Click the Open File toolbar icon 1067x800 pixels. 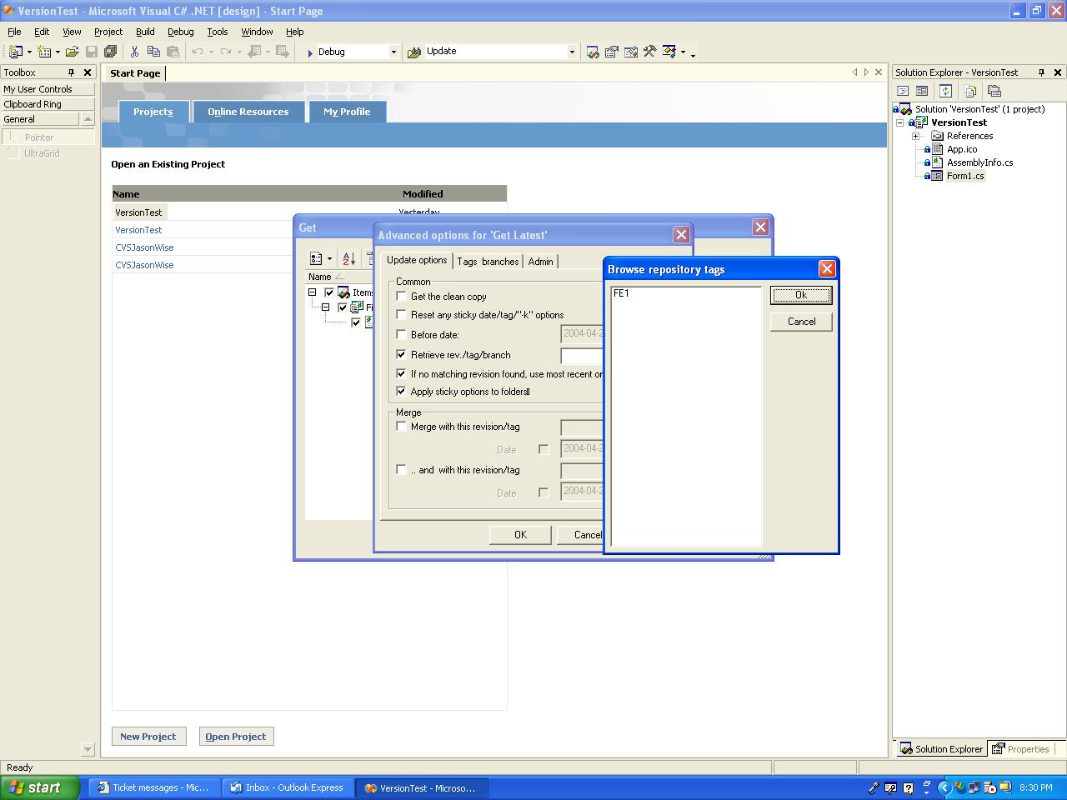[x=73, y=52]
